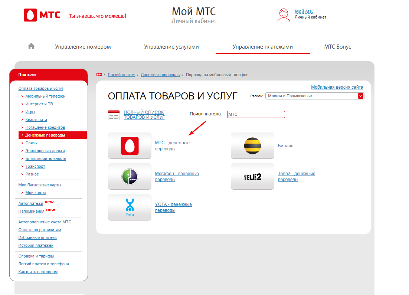Open the region dropdown arrow
This screenshot has width=409, height=295.
pyautogui.click(x=360, y=96)
